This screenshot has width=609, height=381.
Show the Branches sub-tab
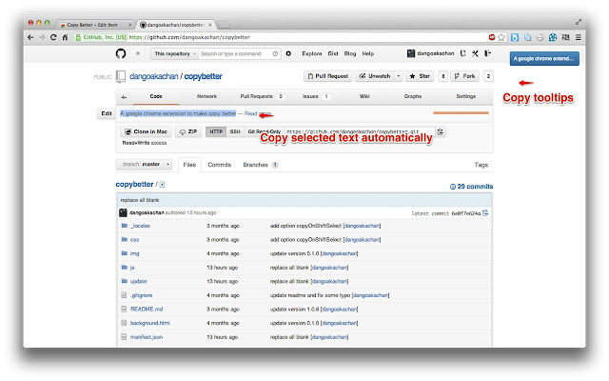tap(260, 165)
